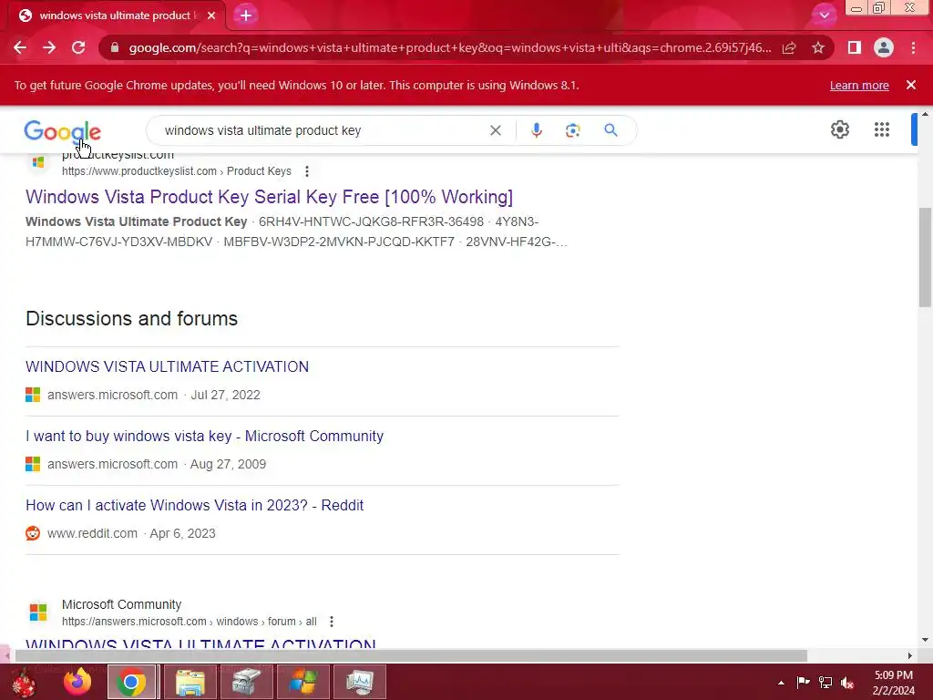Viewport: 933px width, 700px height.
Task: Click the Jul 27, 2022 date text
Action: [x=226, y=396]
